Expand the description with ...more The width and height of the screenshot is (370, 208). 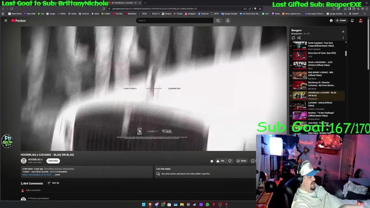click(x=57, y=174)
